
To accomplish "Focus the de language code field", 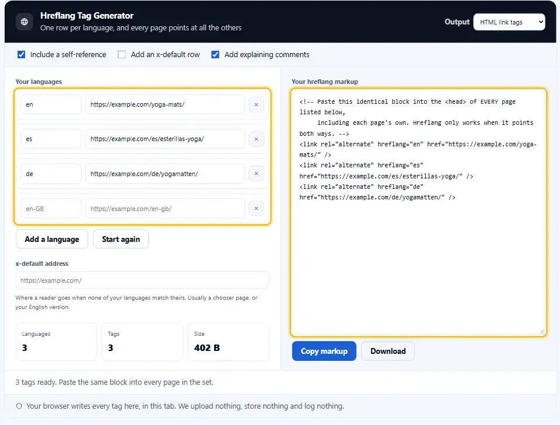I will (51, 174).
